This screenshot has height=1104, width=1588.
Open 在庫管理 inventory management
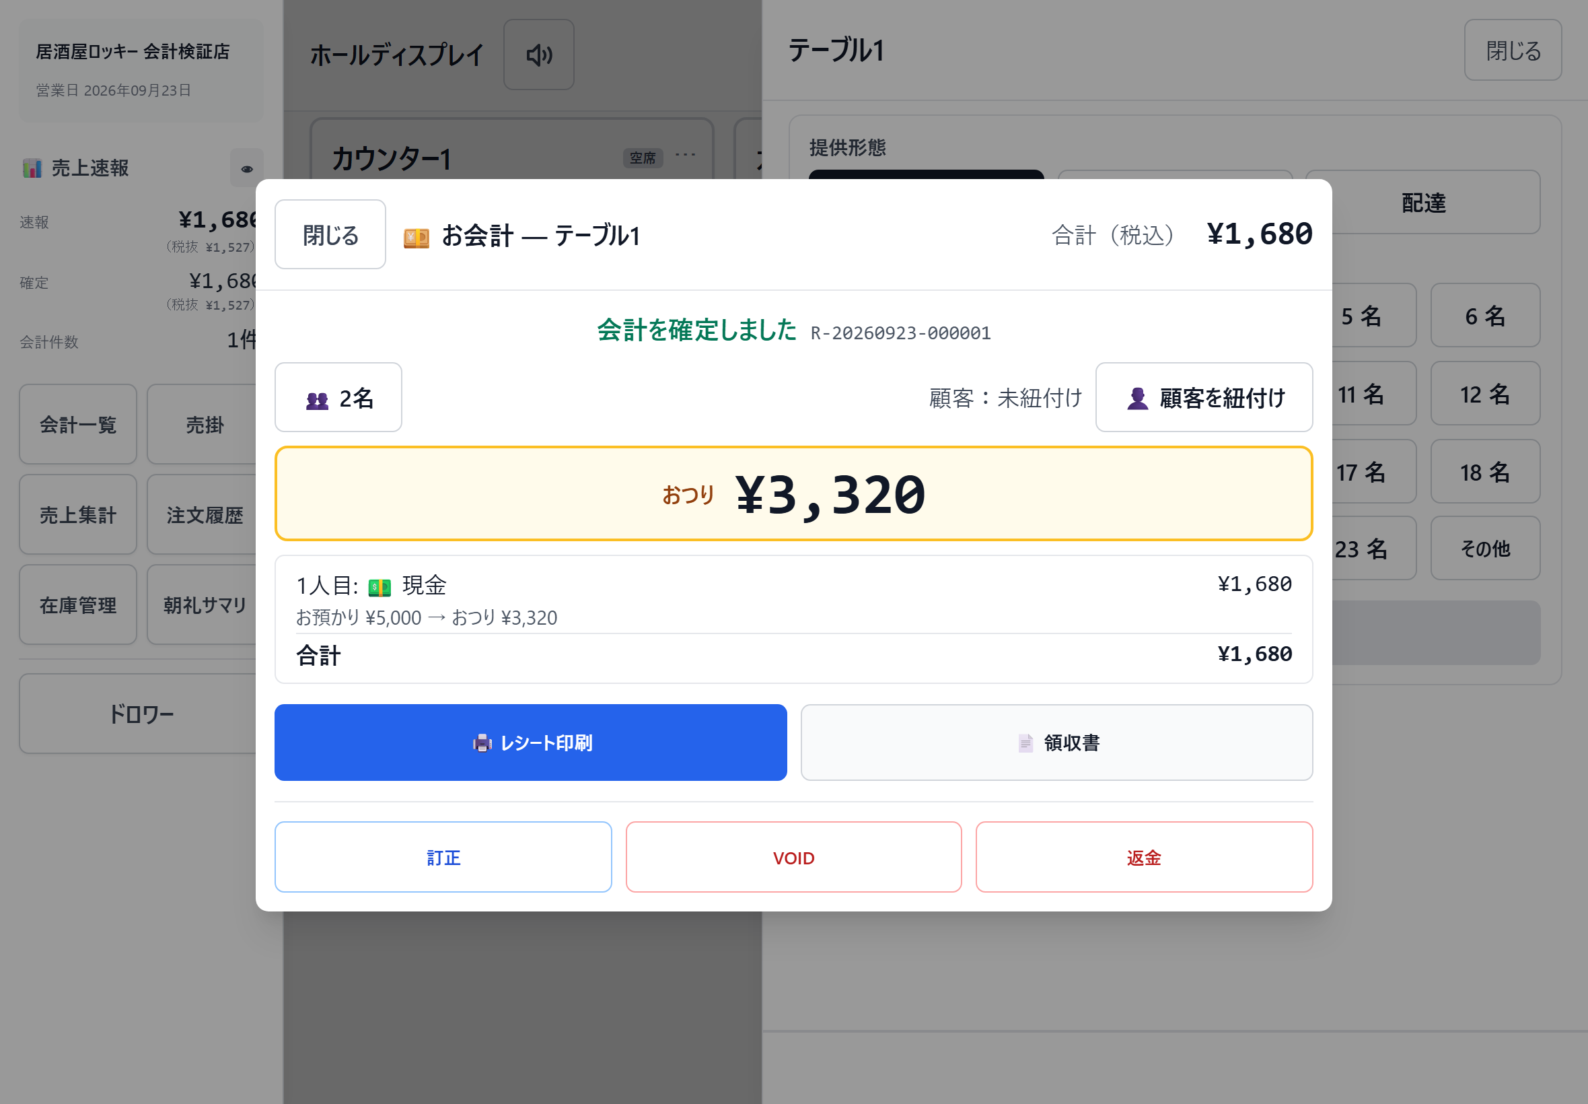pyautogui.click(x=78, y=605)
